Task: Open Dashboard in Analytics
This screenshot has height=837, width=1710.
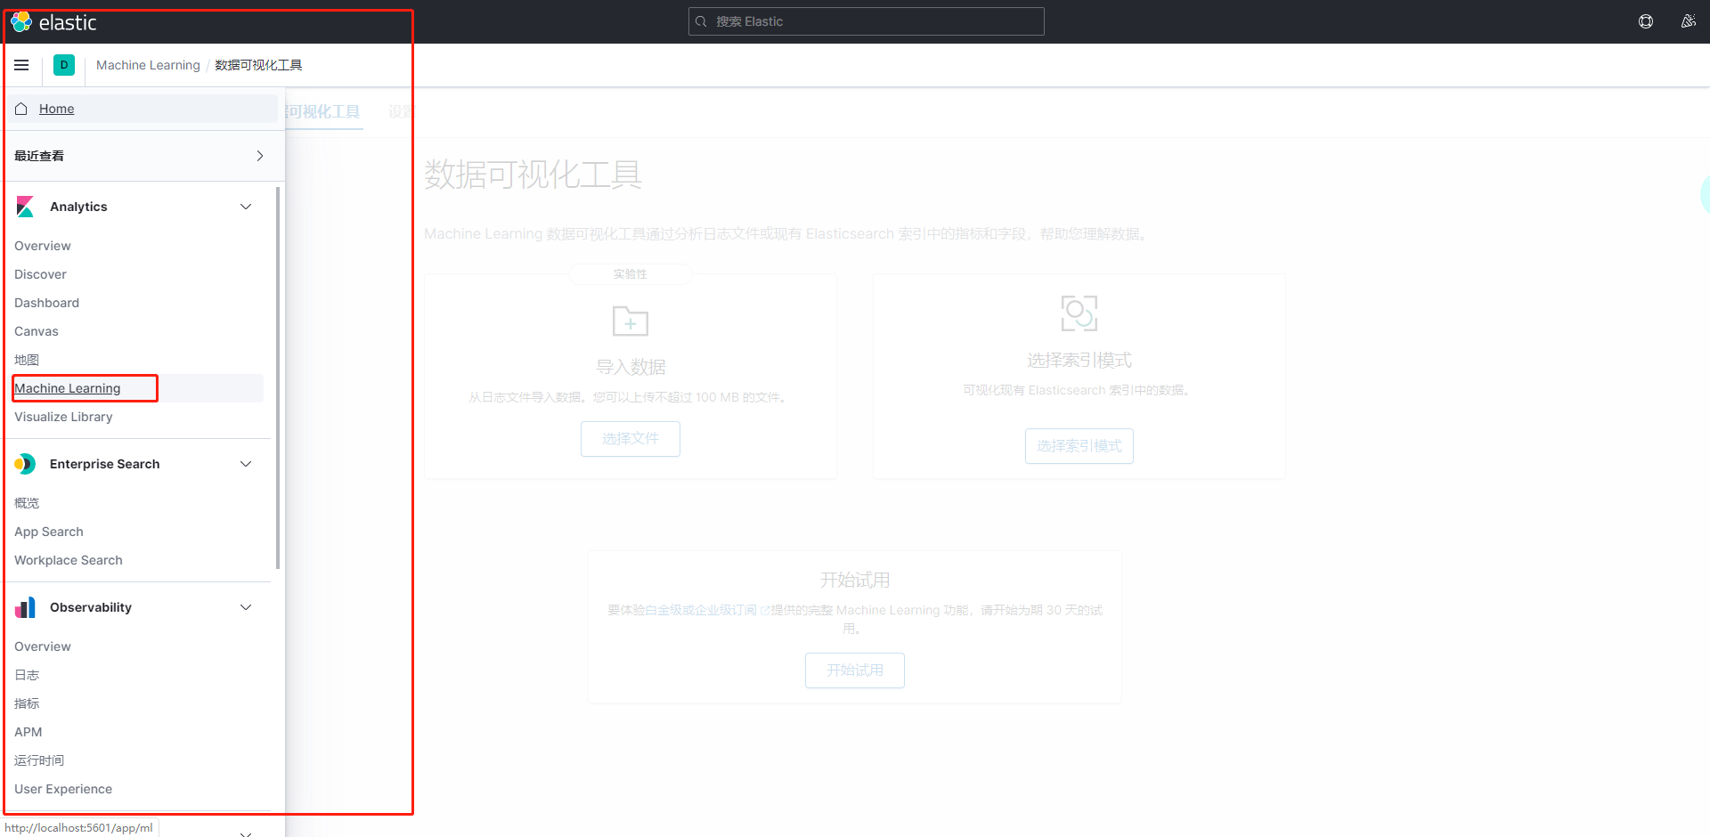Action: tap(46, 303)
